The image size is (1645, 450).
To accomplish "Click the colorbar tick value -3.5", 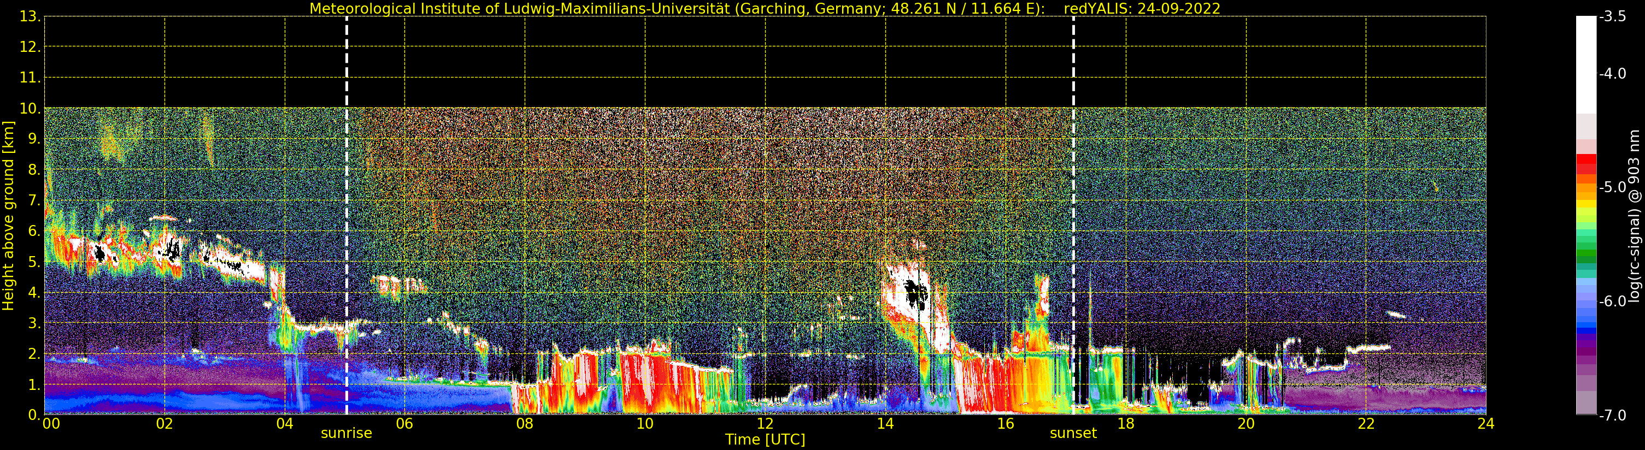I will coord(1612,16).
